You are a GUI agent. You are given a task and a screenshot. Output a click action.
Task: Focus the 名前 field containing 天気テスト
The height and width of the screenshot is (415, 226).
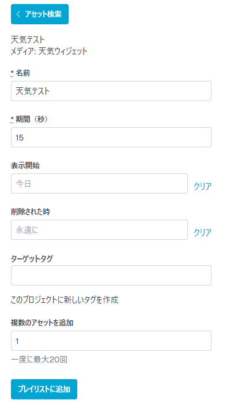pyautogui.click(x=111, y=91)
